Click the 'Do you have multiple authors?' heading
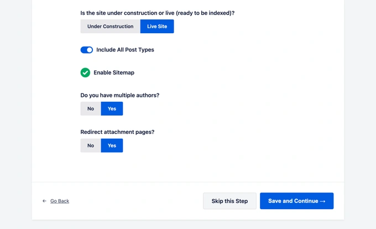The width and height of the screenshot is (376, 229). (120, 95)
